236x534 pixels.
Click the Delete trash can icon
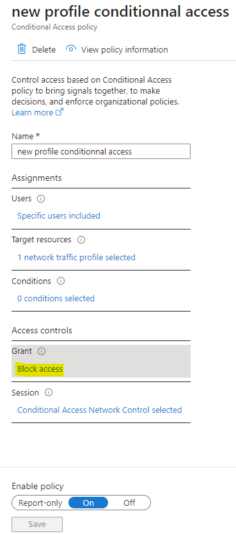(21, 49)
